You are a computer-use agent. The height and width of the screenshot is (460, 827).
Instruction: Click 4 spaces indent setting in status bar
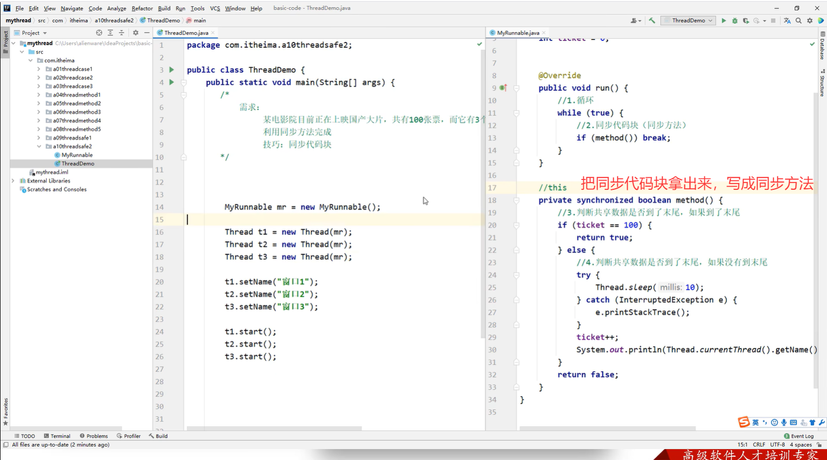[x=801, y=445]
